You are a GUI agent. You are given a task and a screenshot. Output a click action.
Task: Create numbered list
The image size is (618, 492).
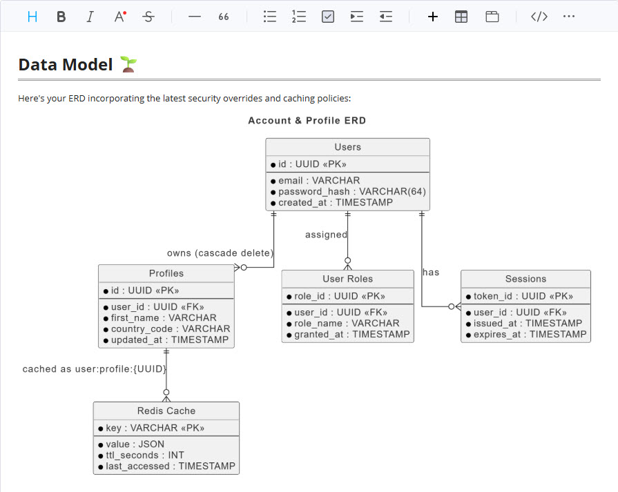(299, 17)
